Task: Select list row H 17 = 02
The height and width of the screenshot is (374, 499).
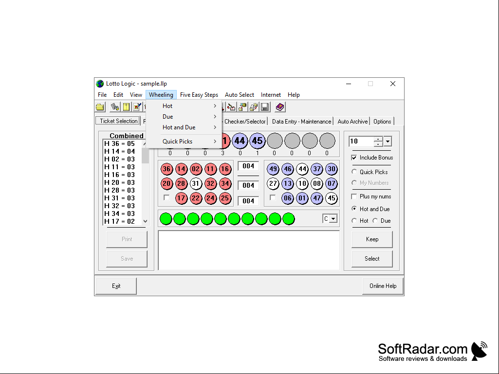Action: click(x=122, y=221)
